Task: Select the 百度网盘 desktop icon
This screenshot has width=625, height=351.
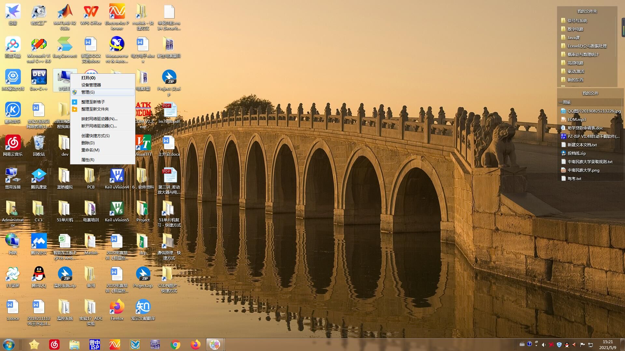Action: coord(13,47)
